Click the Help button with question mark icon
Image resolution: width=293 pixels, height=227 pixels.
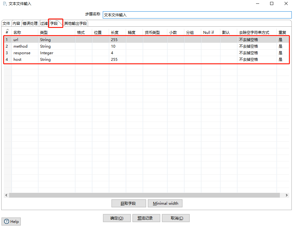tap(11, 221)
